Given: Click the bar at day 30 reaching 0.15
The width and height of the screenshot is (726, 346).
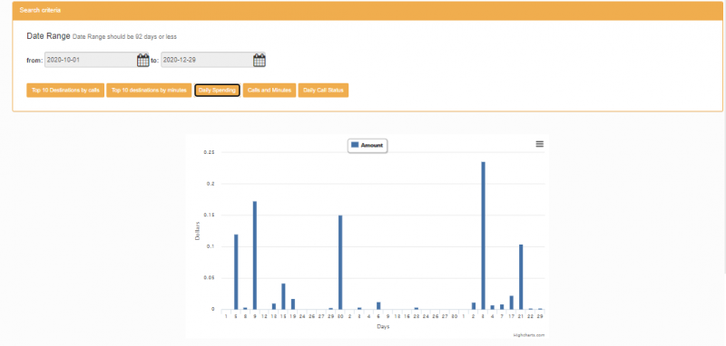Looking at the screenshot, I should (x=340, y=263).
